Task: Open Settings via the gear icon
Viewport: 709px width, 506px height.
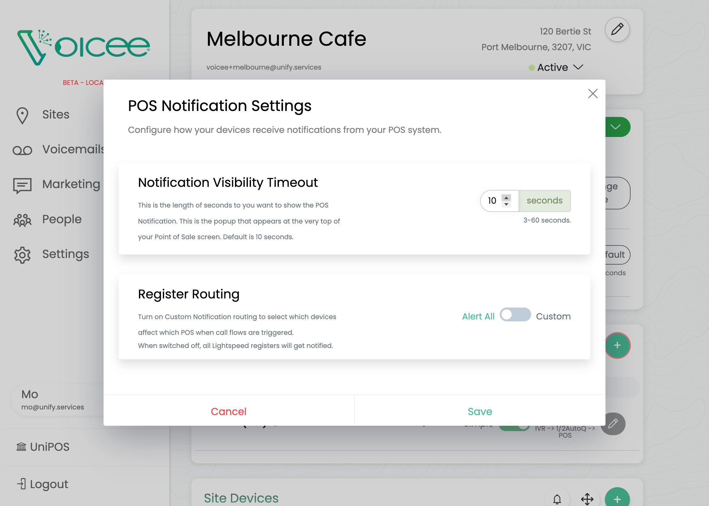Action: coord(22,255)
